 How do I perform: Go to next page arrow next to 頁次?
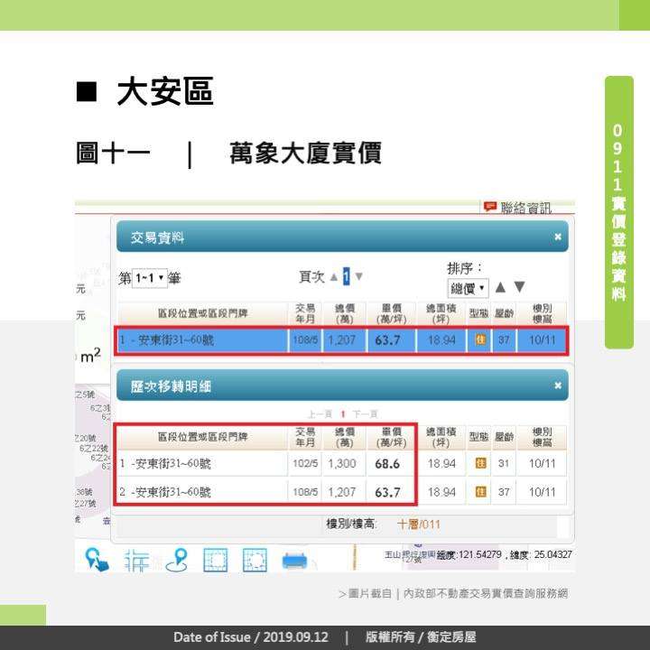359,276
